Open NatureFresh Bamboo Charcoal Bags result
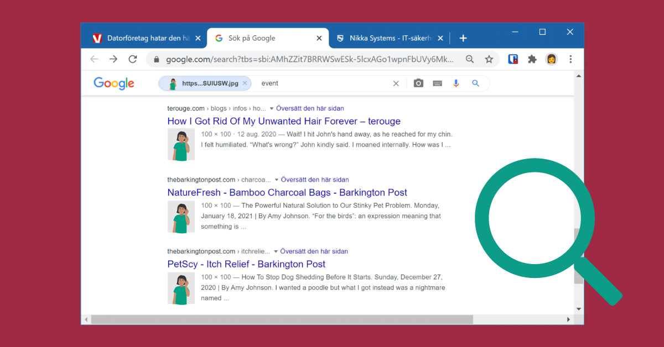This screenshot has width=664, height=347. point(287,193)
